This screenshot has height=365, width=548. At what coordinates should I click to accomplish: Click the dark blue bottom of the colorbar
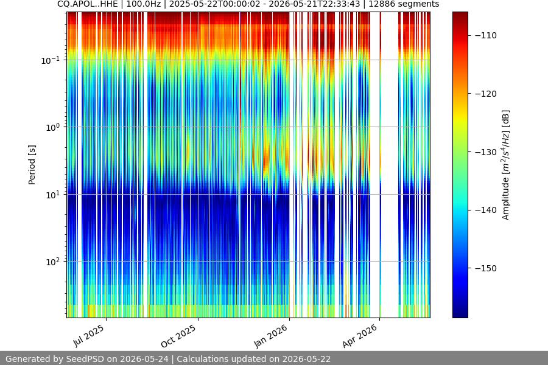coord(460,312)
